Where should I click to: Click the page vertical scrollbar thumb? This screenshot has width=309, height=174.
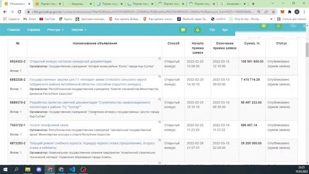click(307, 49)
